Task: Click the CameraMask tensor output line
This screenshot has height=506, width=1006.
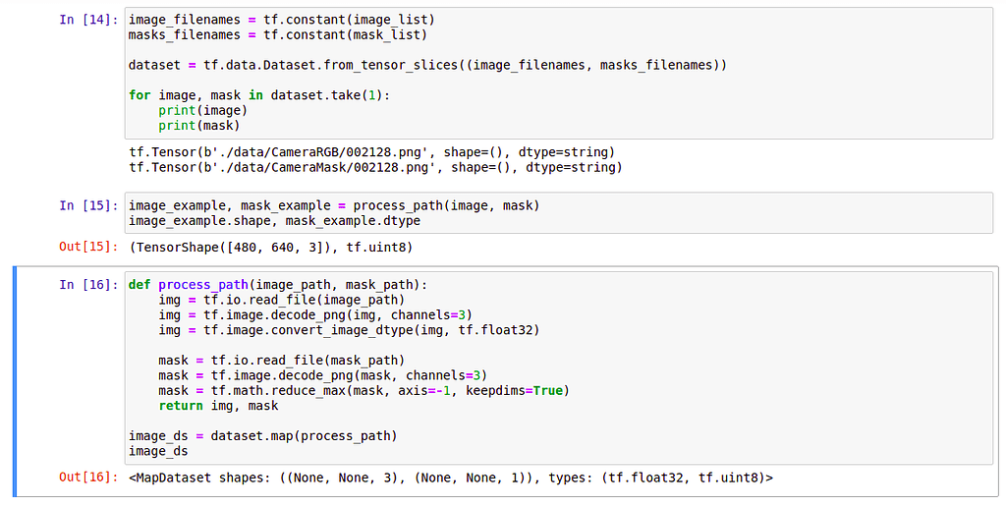Action: 375,167
